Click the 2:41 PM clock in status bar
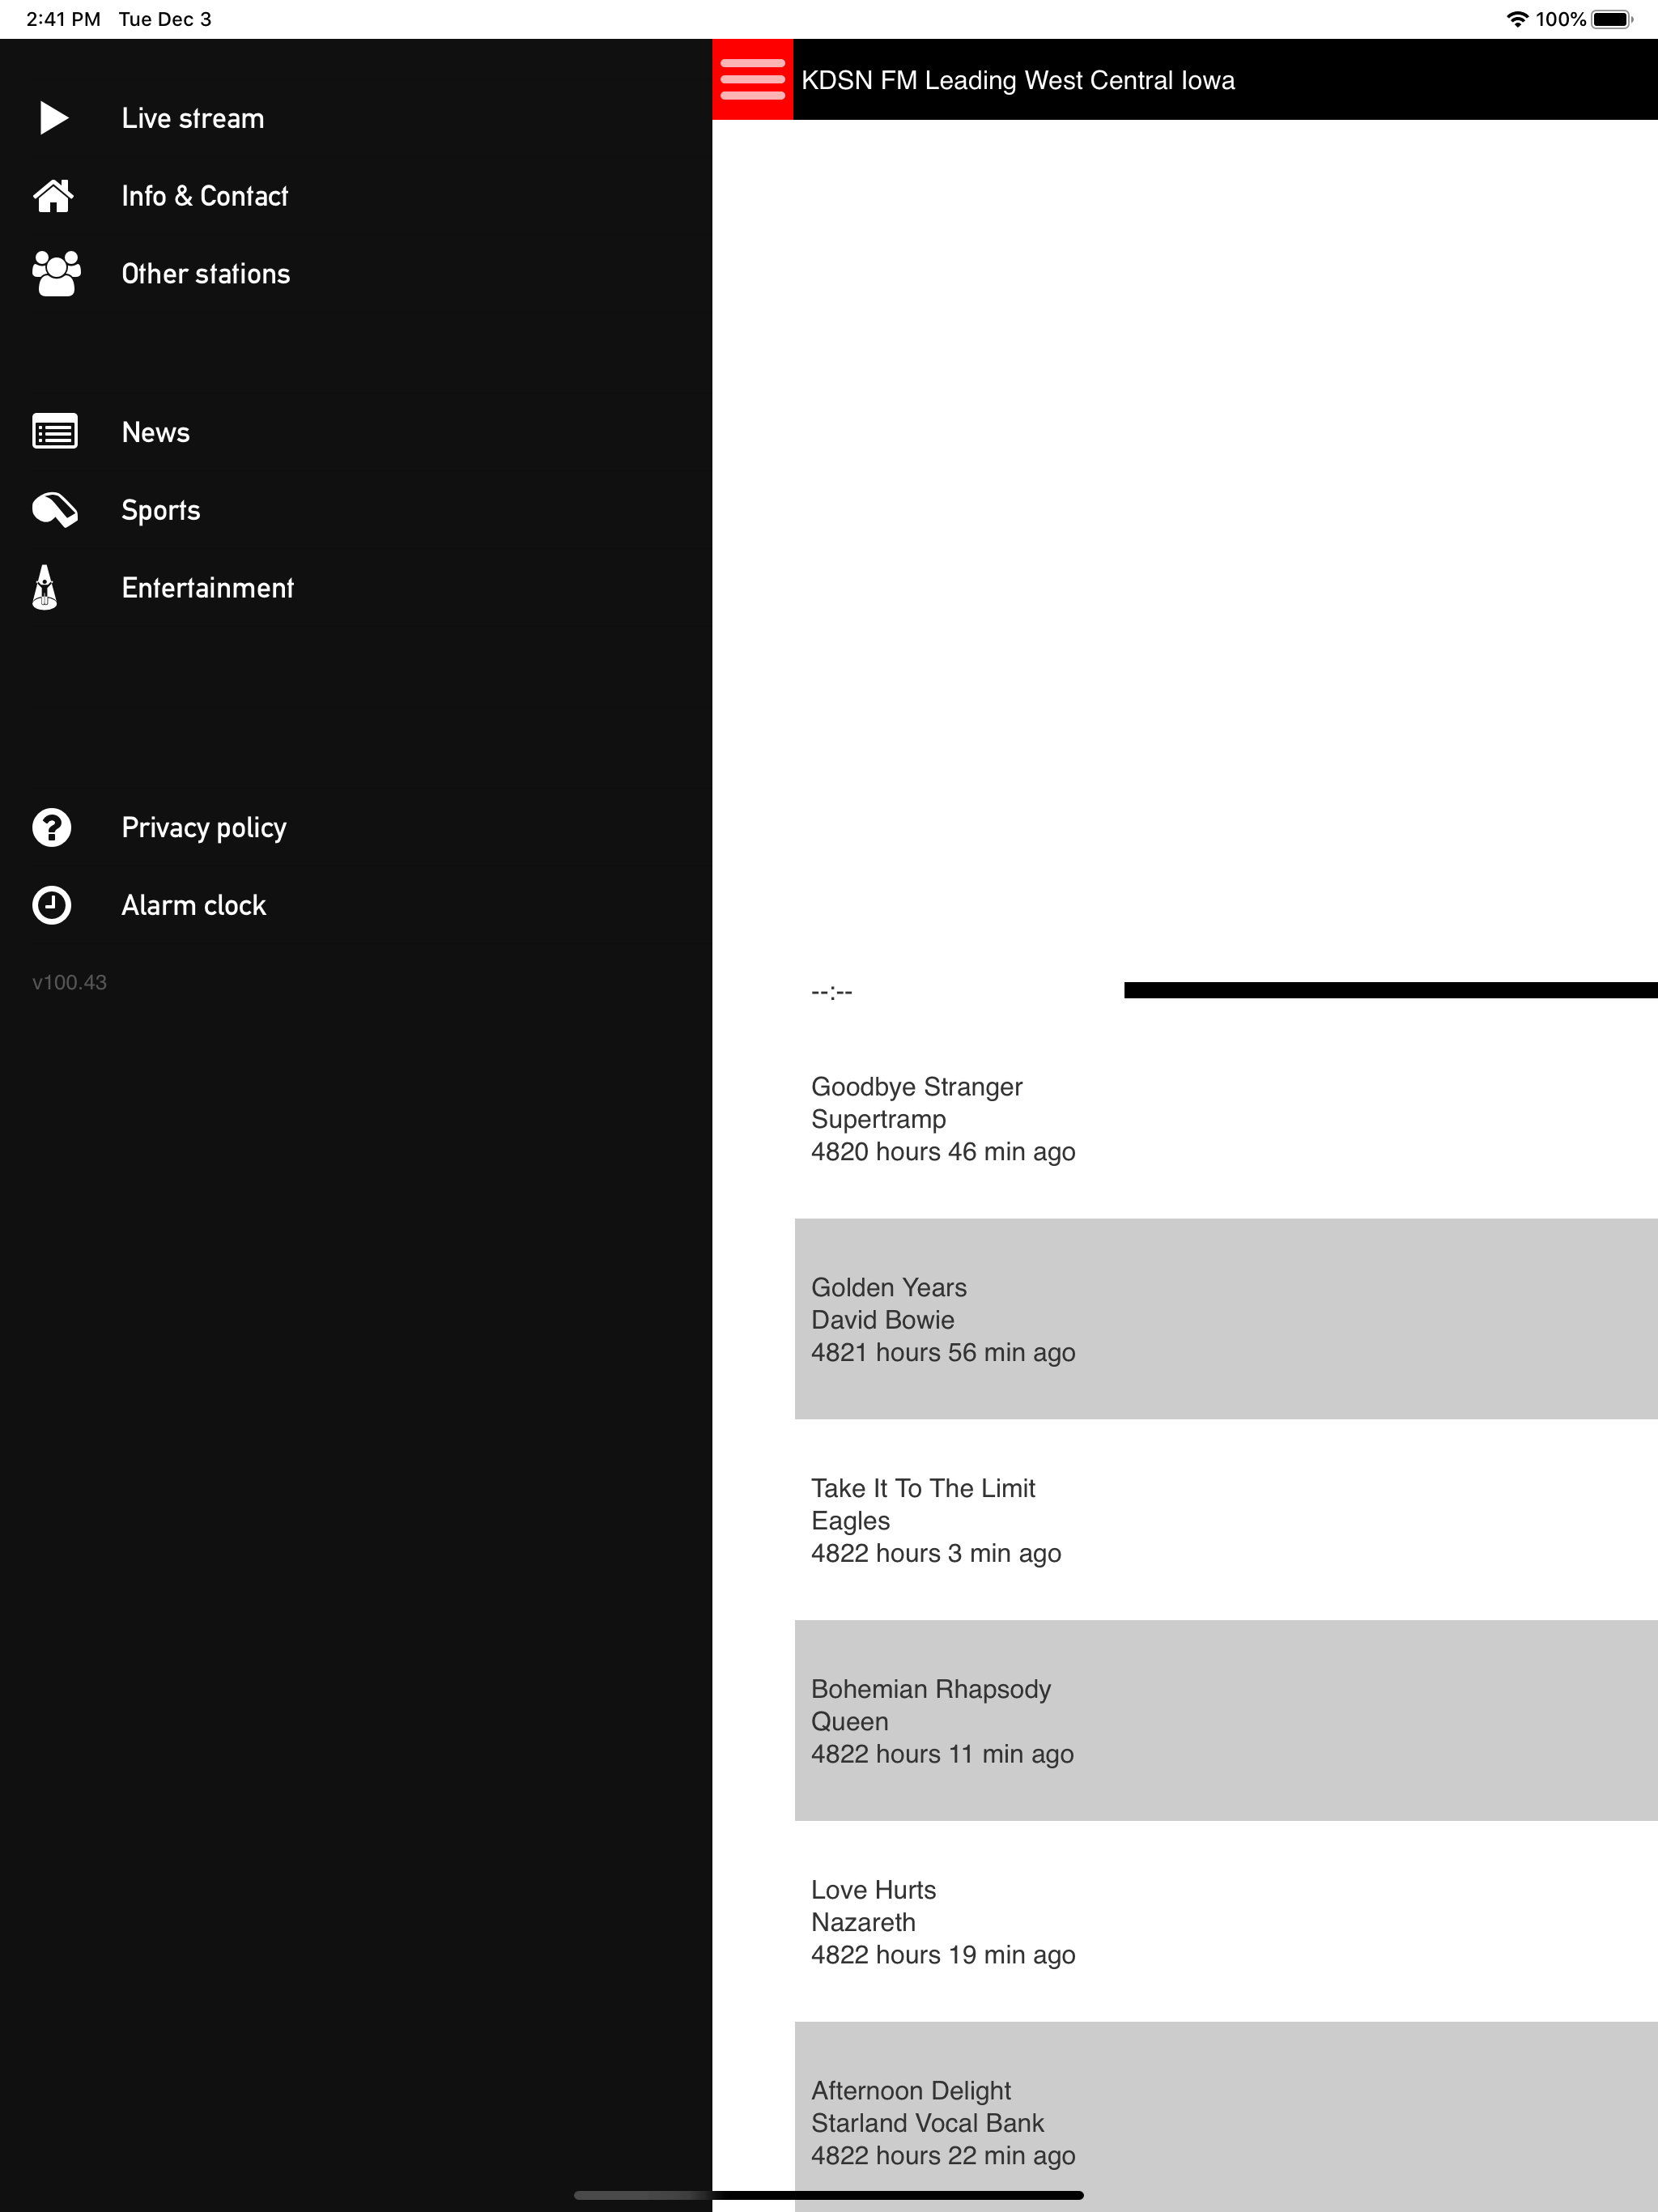This screenshot has width=1658, height=2212. 63,19
